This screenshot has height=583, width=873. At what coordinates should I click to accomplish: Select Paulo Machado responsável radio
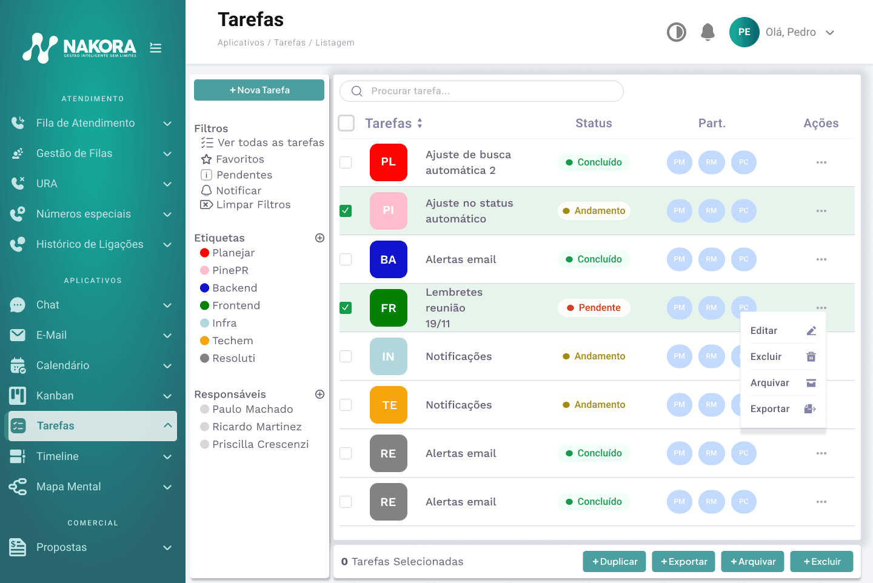[205, 409]
